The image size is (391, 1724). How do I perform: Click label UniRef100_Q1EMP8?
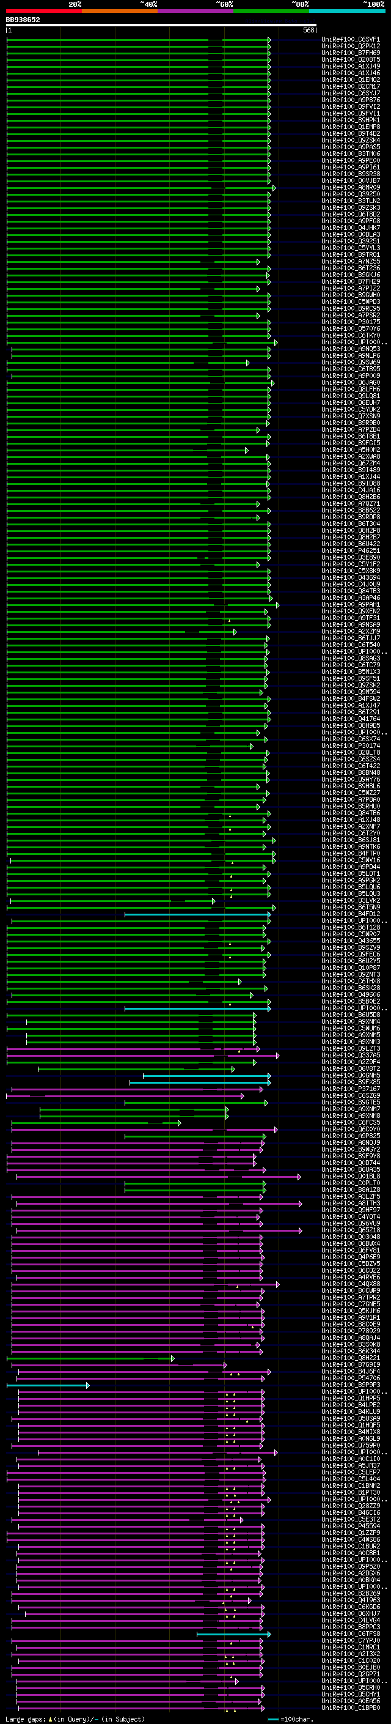click(x=351, y=127)
